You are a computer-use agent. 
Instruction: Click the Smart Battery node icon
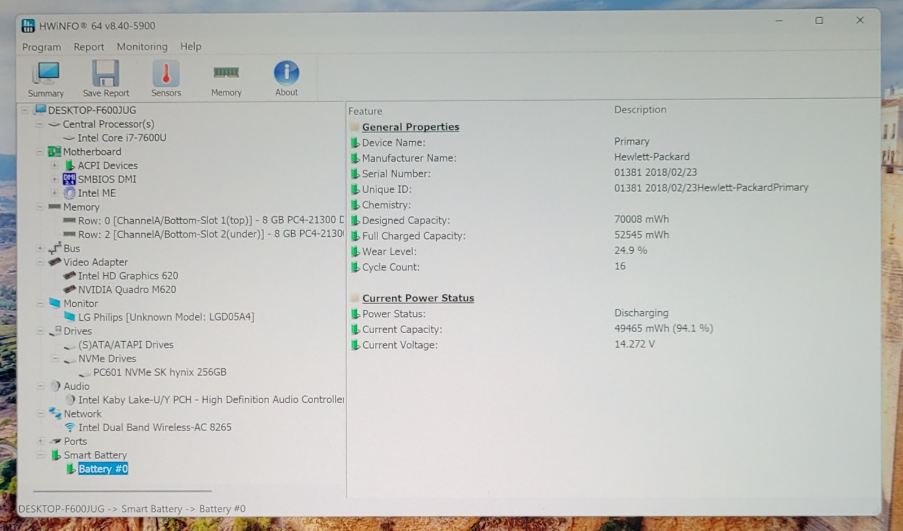pos(56,455)
